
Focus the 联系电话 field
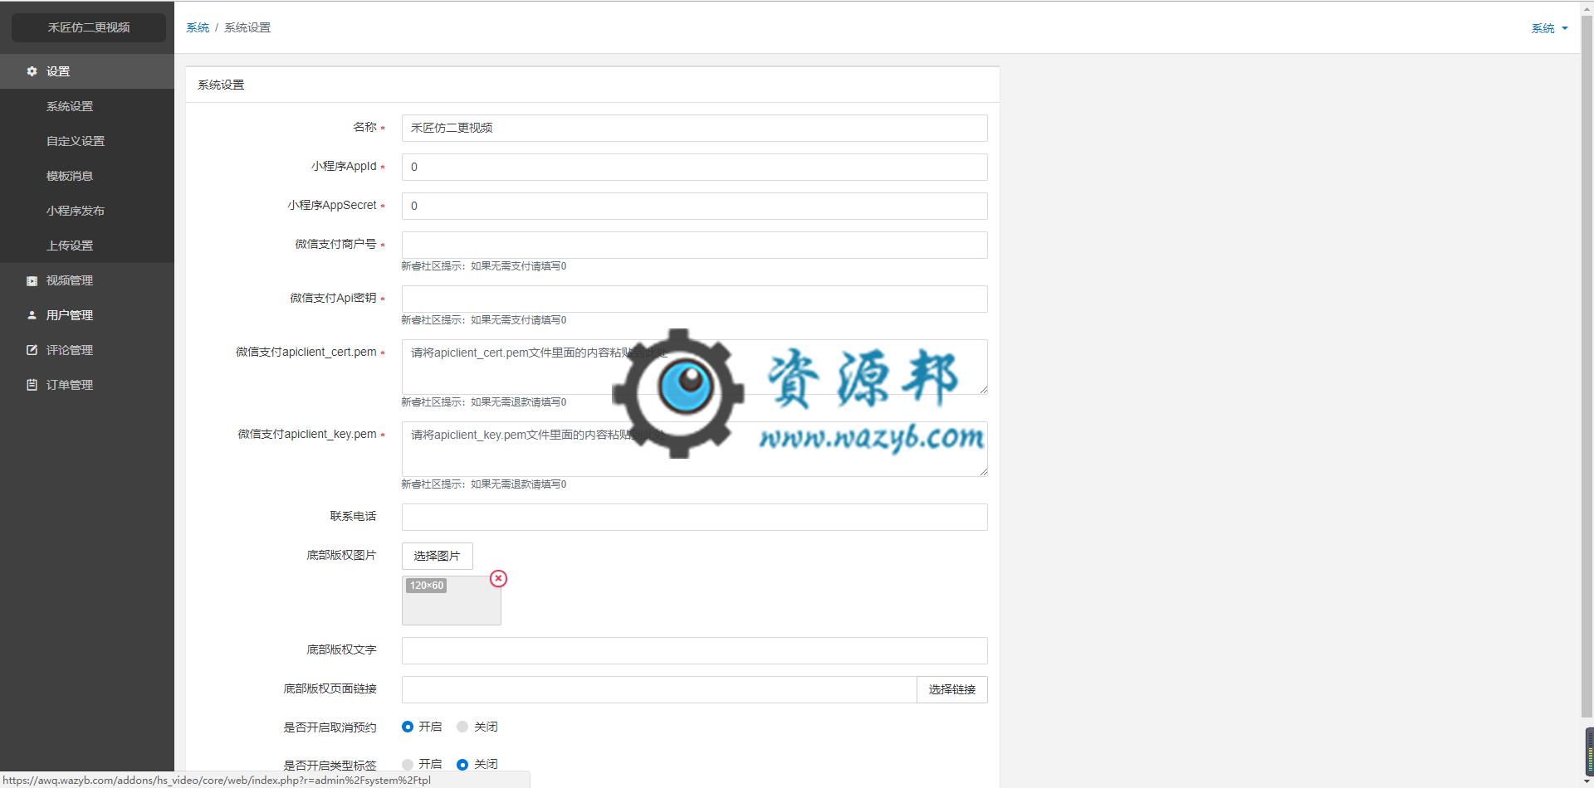tap(695, 517)
